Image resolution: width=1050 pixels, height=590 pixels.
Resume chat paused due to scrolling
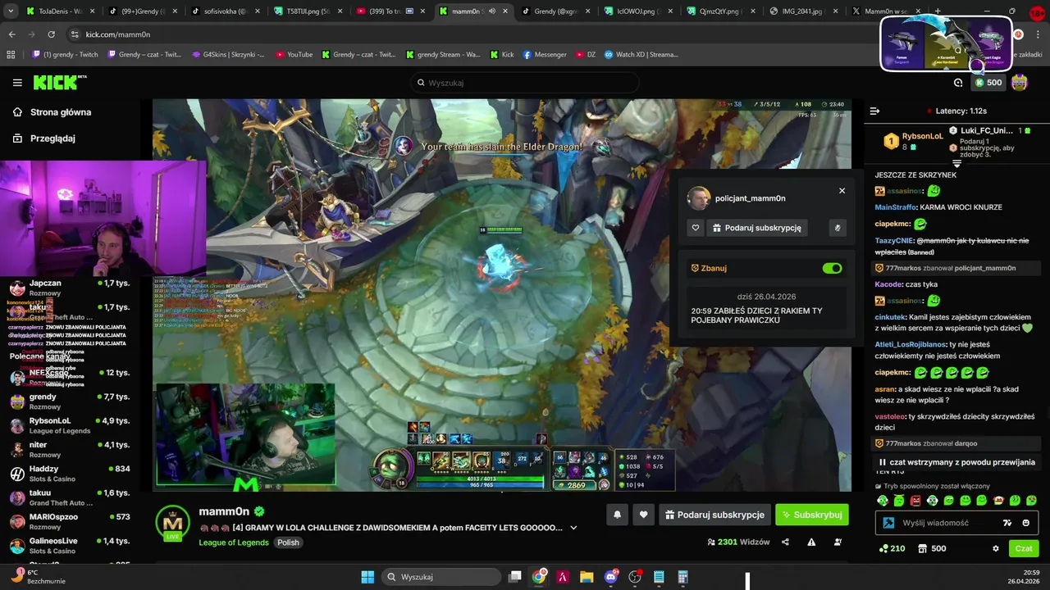pyautogui.click(x=956, y=462)
